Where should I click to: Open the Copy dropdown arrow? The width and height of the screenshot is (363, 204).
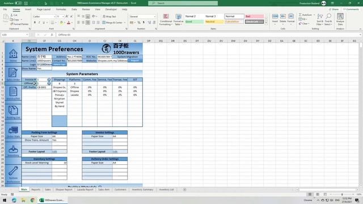[22, 19]
